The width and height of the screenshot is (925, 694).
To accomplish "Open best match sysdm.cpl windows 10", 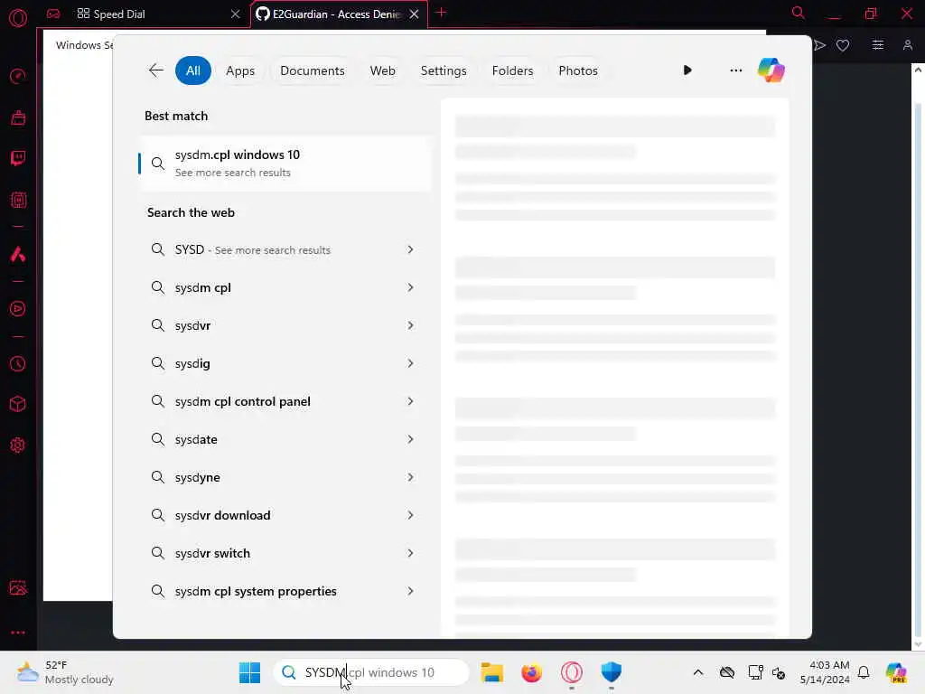I will (285, 164).
